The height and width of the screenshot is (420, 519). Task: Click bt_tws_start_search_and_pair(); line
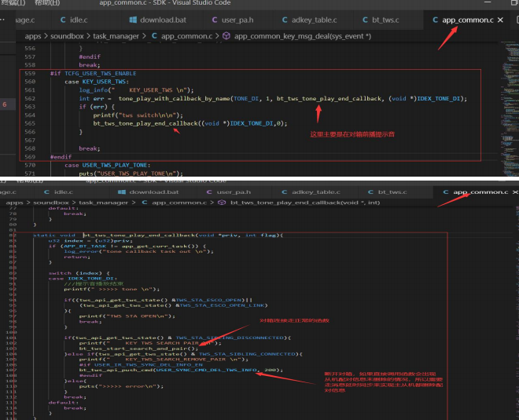coord(138,349)
